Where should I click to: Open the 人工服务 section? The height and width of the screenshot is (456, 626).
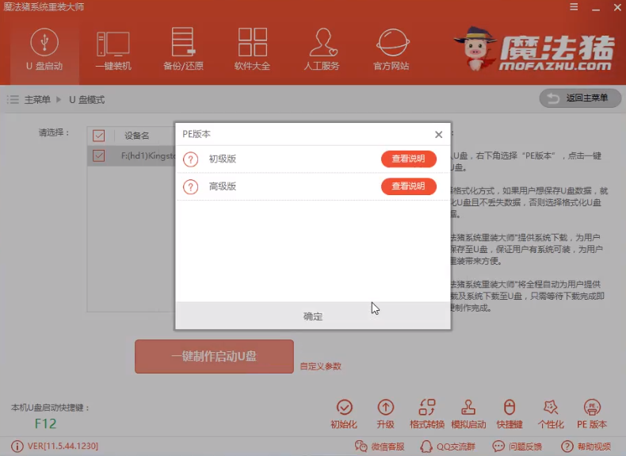pyautogui.click(x=322, y=49)
